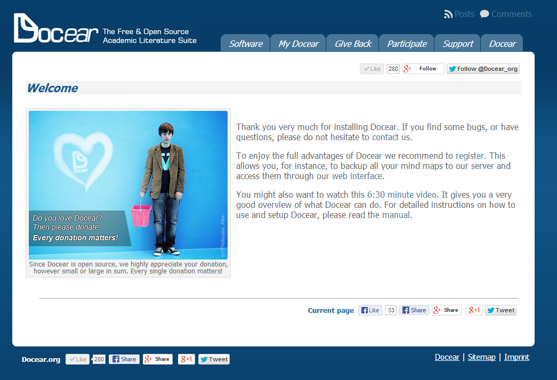Tweet the current page

tap(501, 310)
